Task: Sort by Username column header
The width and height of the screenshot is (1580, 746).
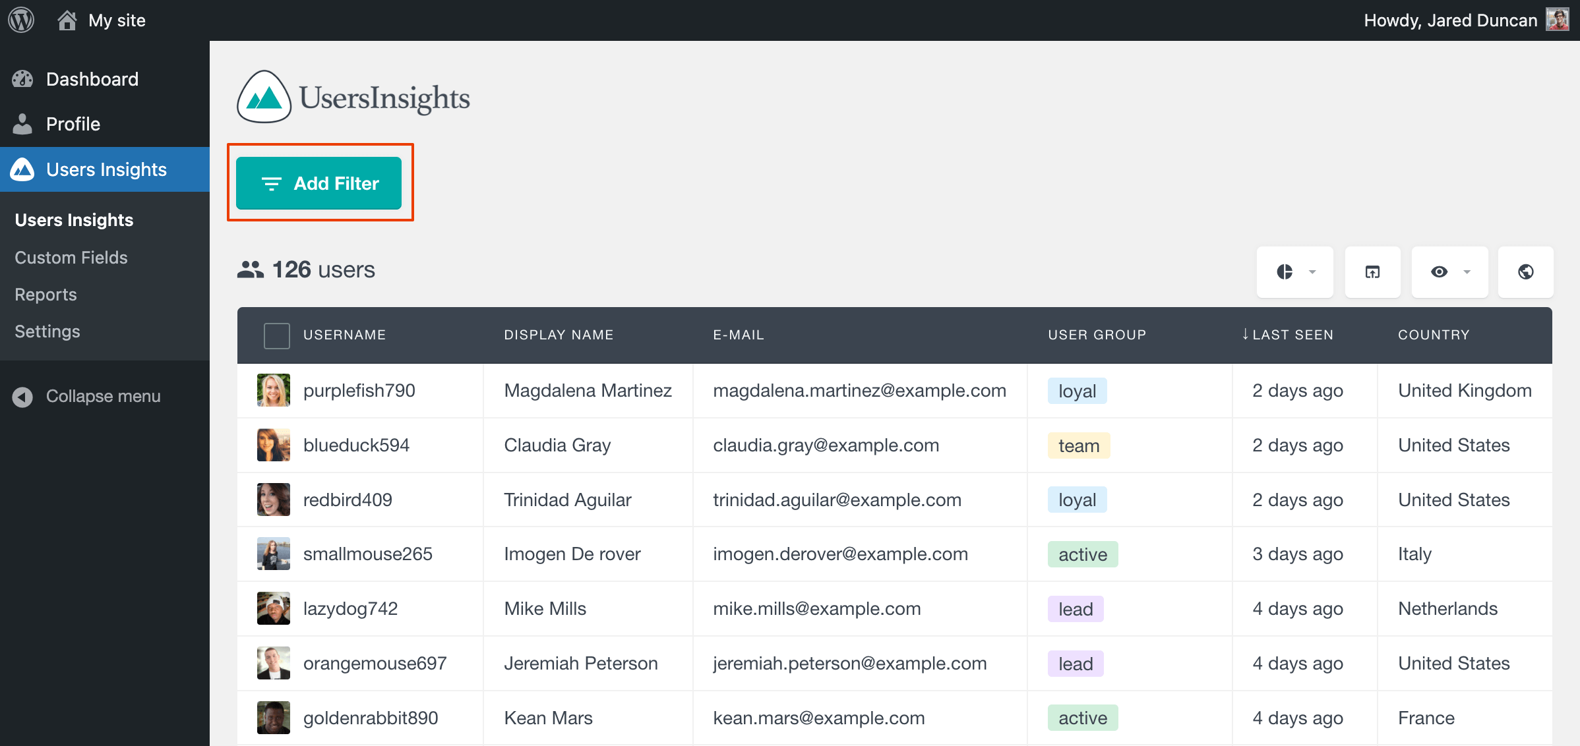Action: [344, 335]
